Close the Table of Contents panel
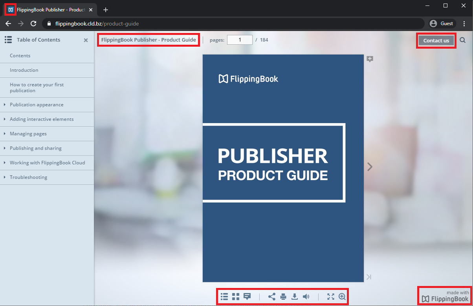 pos(86,40)
